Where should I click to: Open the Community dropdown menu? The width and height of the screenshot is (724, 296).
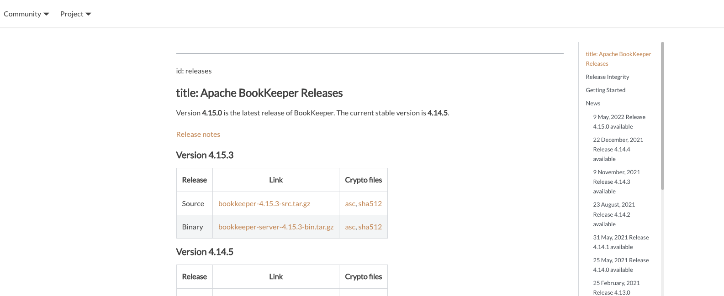(26, 14)
